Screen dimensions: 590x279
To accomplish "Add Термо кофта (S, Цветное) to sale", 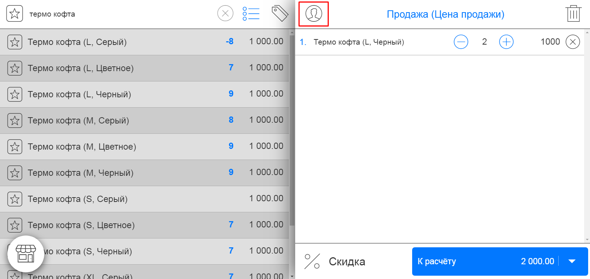I will pyautogui.click(x=144, y=225).
